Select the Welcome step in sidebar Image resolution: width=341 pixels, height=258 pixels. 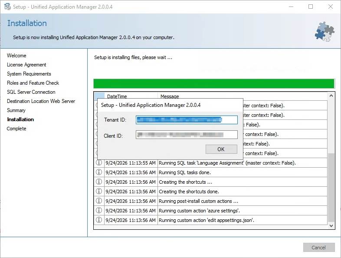16,56
